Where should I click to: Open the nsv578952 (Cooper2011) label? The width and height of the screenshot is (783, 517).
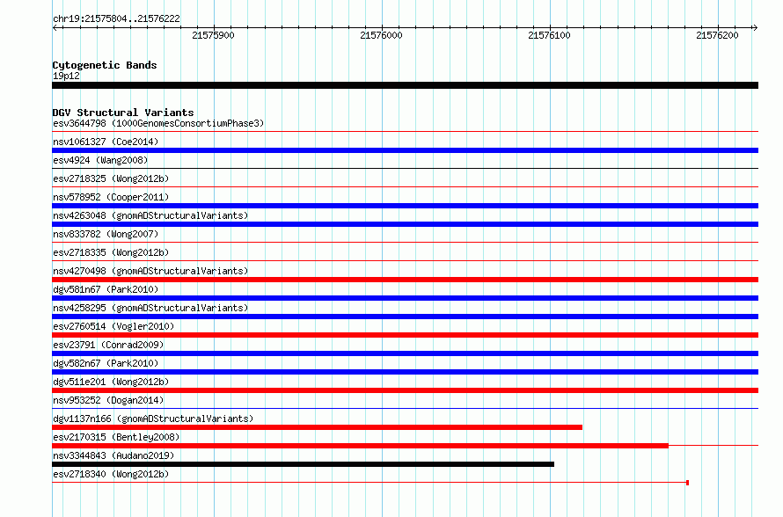(x=111, y=197)
